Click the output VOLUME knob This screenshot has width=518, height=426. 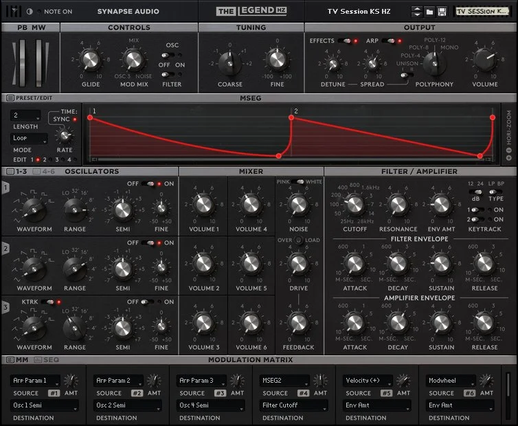(x=484, y=60)
